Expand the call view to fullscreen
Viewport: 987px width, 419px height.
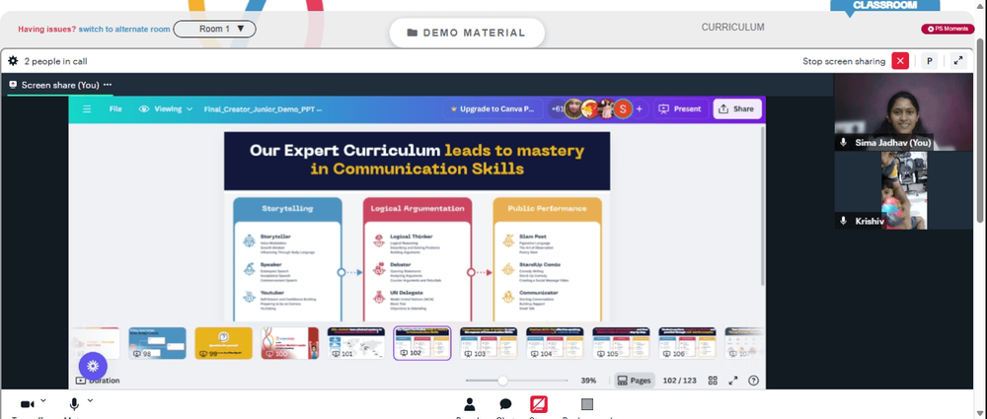tap(958, 61)
